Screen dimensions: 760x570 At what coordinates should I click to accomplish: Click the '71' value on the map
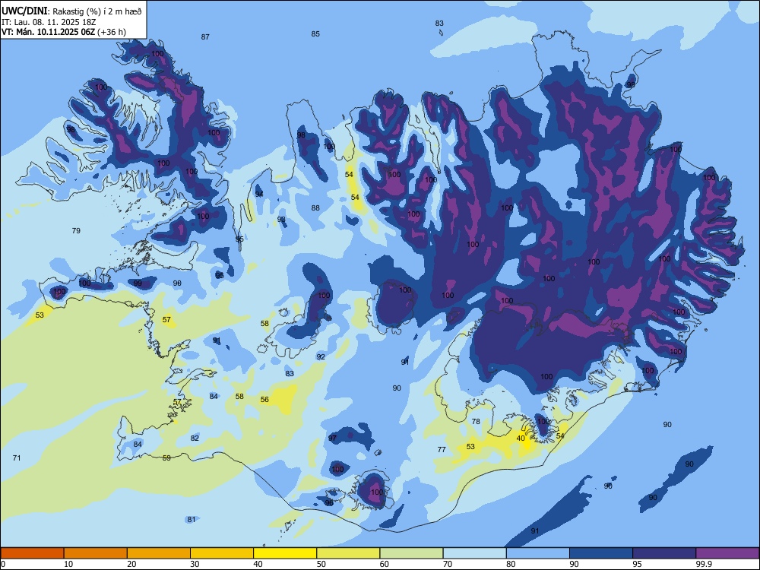point(17,458)
